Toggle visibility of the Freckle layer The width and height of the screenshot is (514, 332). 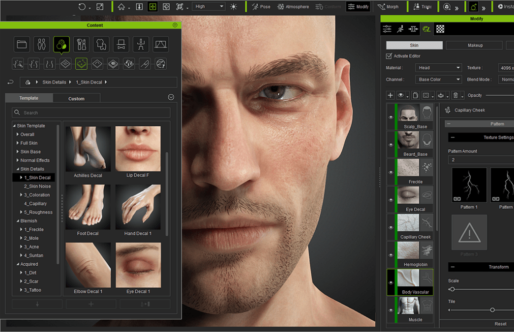[391, 172]
